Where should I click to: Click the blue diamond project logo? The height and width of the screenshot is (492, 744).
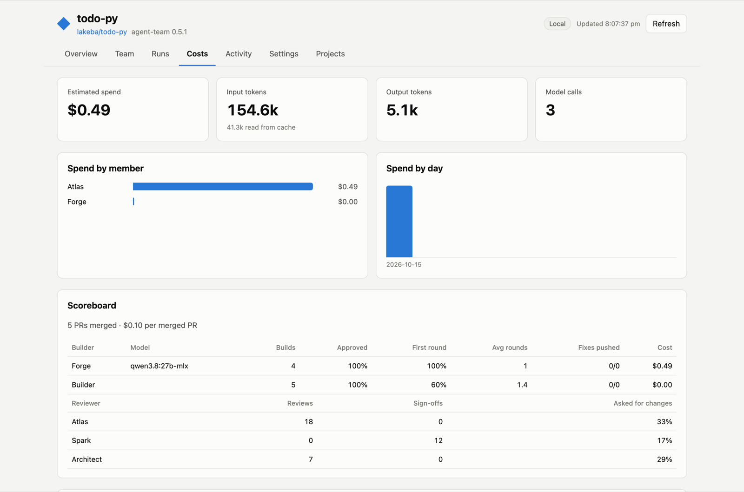pyautogui.click(x=64, y=23)
